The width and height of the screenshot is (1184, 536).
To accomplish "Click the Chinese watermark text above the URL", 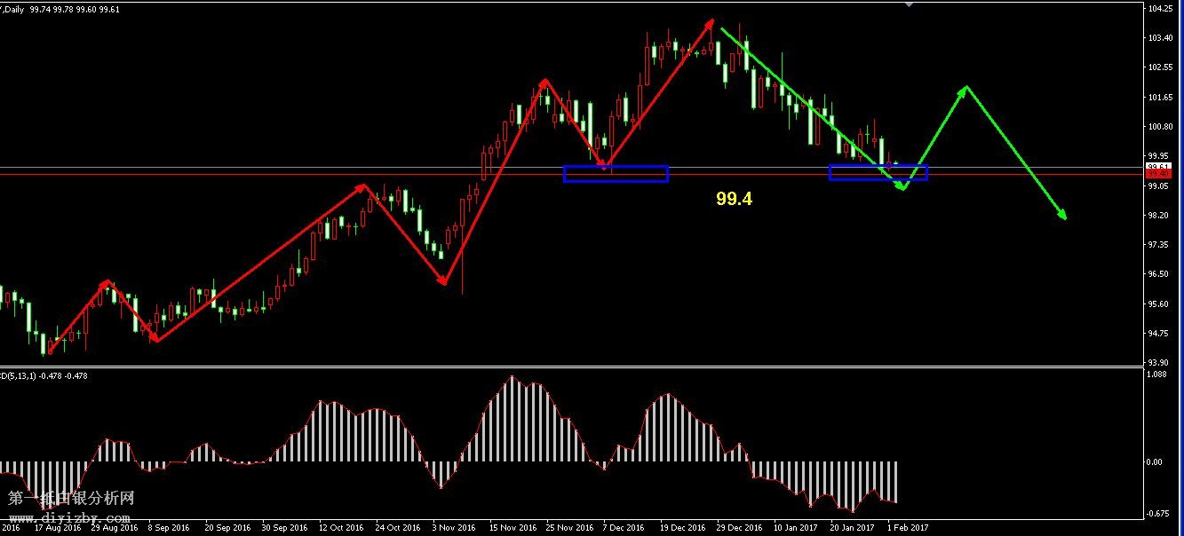I will [x=71, y=500].
